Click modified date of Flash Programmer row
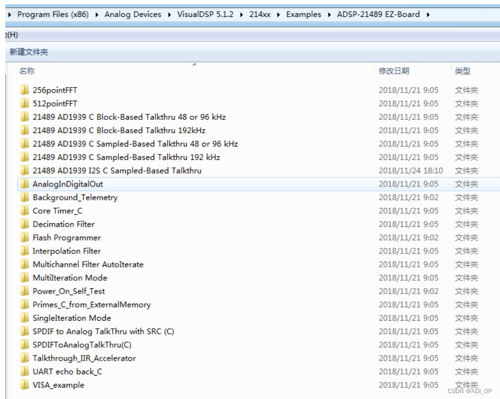The width and height of the screenshot is (500, 399). 408,238
